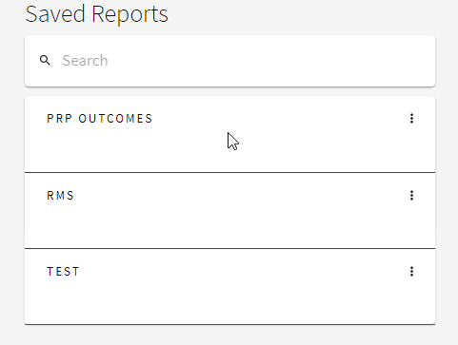The height and width of the screenshot is (345, 458).
Task: Open the TEST report three-dot menu
Action: [x=411, y=272]
